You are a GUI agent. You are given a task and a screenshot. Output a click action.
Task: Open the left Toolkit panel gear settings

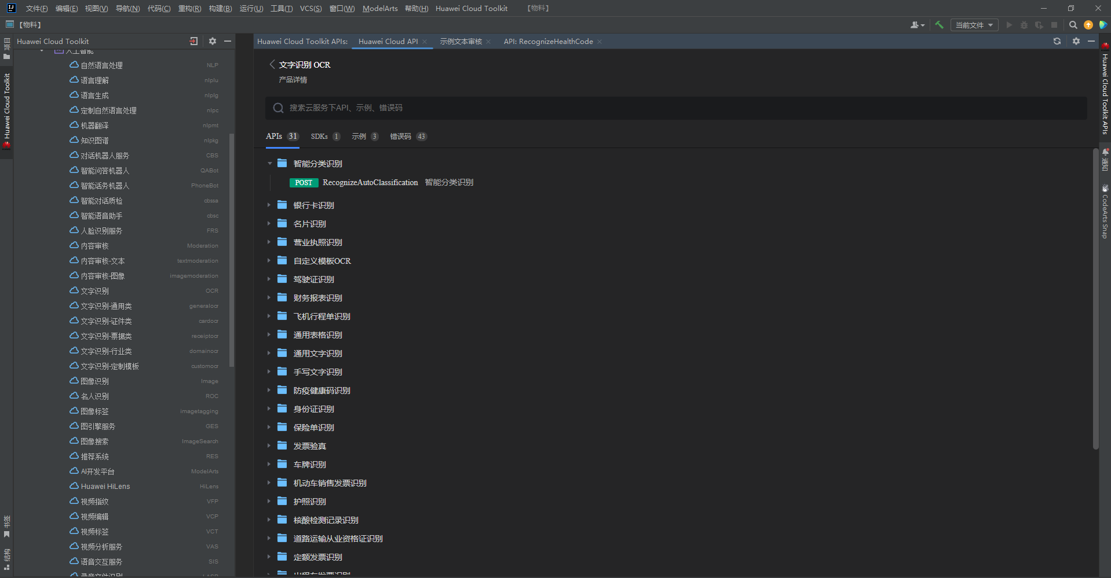coord(213,41)
